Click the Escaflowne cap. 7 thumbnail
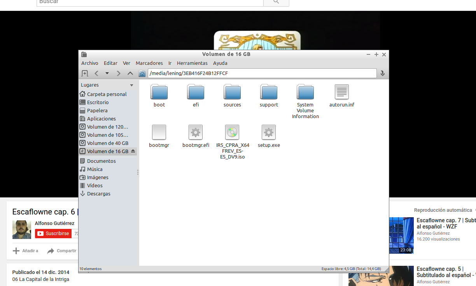 (x=401, y=235)
